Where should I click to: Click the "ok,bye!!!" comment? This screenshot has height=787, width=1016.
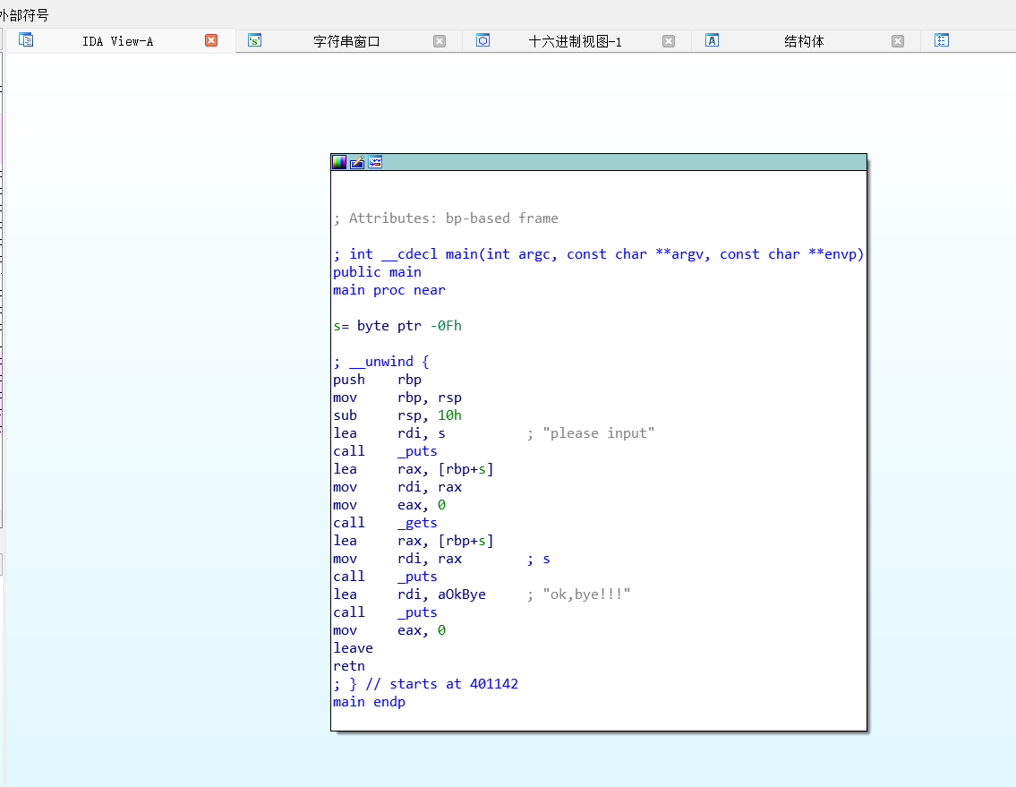pyautogui.click(x=586, y=595)
